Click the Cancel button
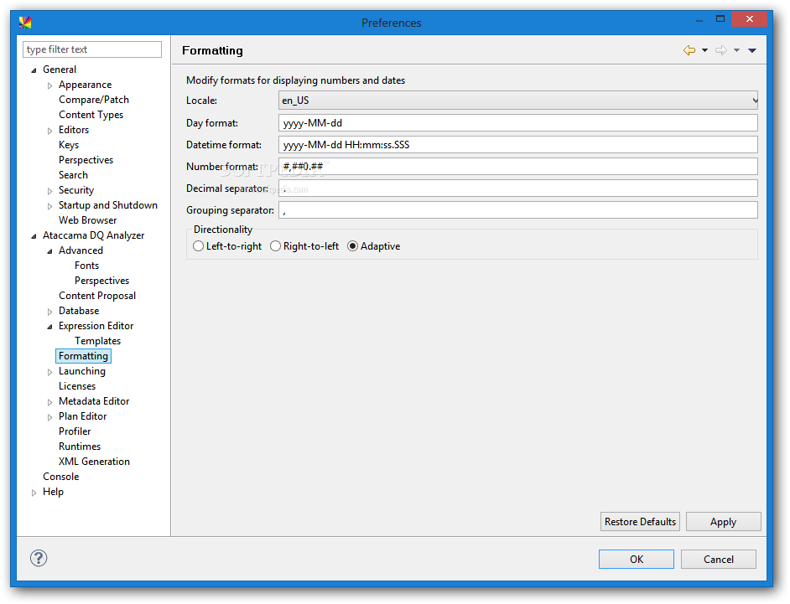Screen dimensions: 790x604 719,560
